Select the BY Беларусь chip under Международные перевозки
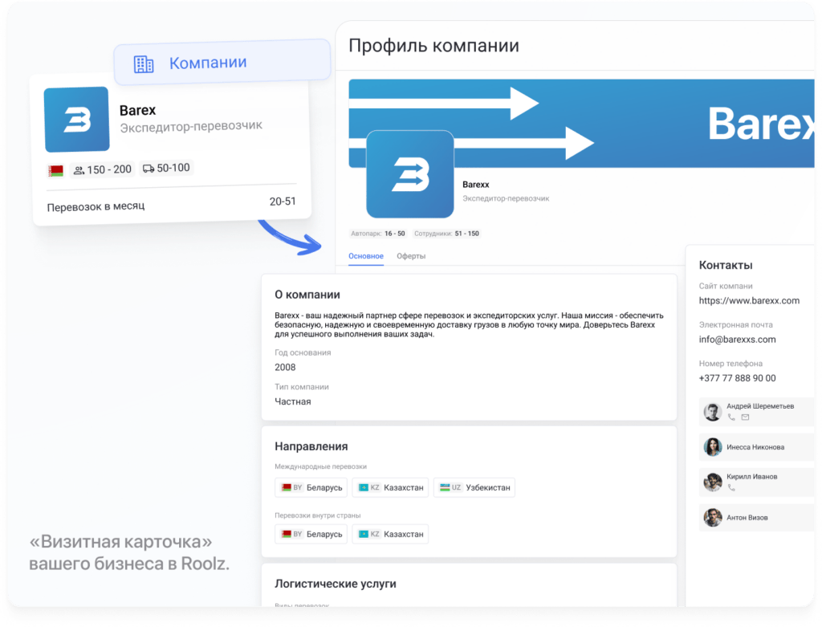This screenshot has width=822, height=627. click(311, 487)
